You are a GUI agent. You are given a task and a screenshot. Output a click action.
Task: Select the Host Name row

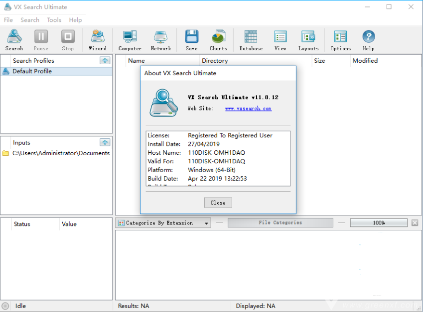[218, 152]
